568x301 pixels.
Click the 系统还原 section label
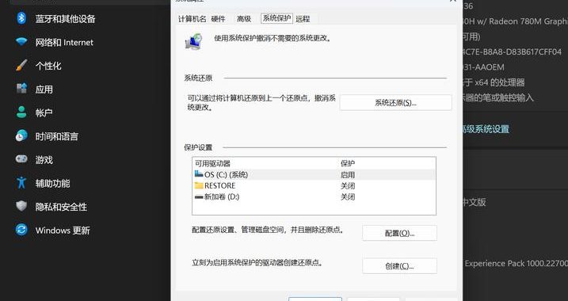198,78
